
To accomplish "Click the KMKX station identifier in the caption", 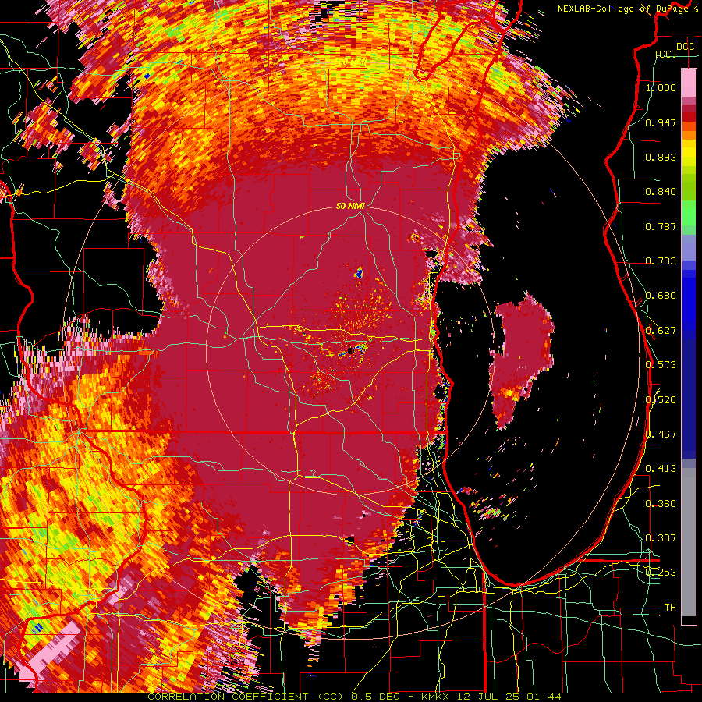I will coord(437,697).
